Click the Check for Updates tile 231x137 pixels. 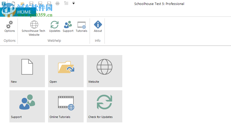click(x=105, y=106)
